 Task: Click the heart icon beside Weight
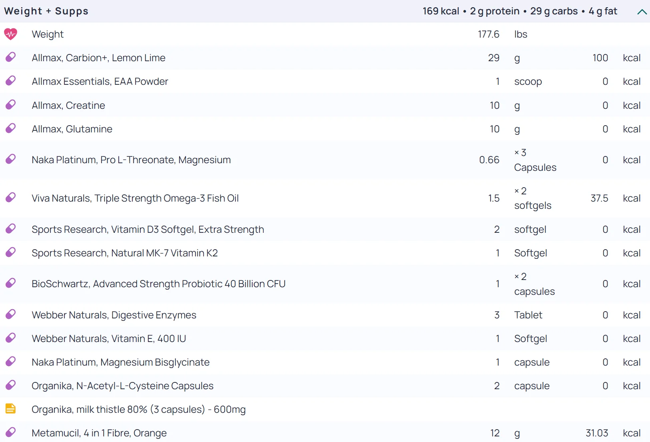11,34
